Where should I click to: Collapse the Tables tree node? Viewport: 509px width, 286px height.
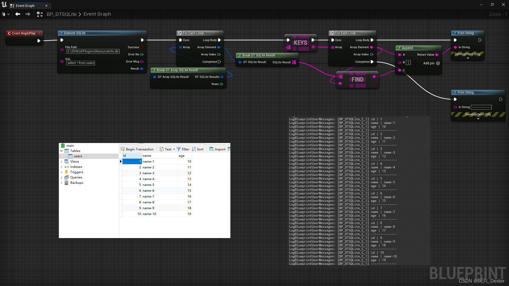pyautogui.click(x=62, y=151)
